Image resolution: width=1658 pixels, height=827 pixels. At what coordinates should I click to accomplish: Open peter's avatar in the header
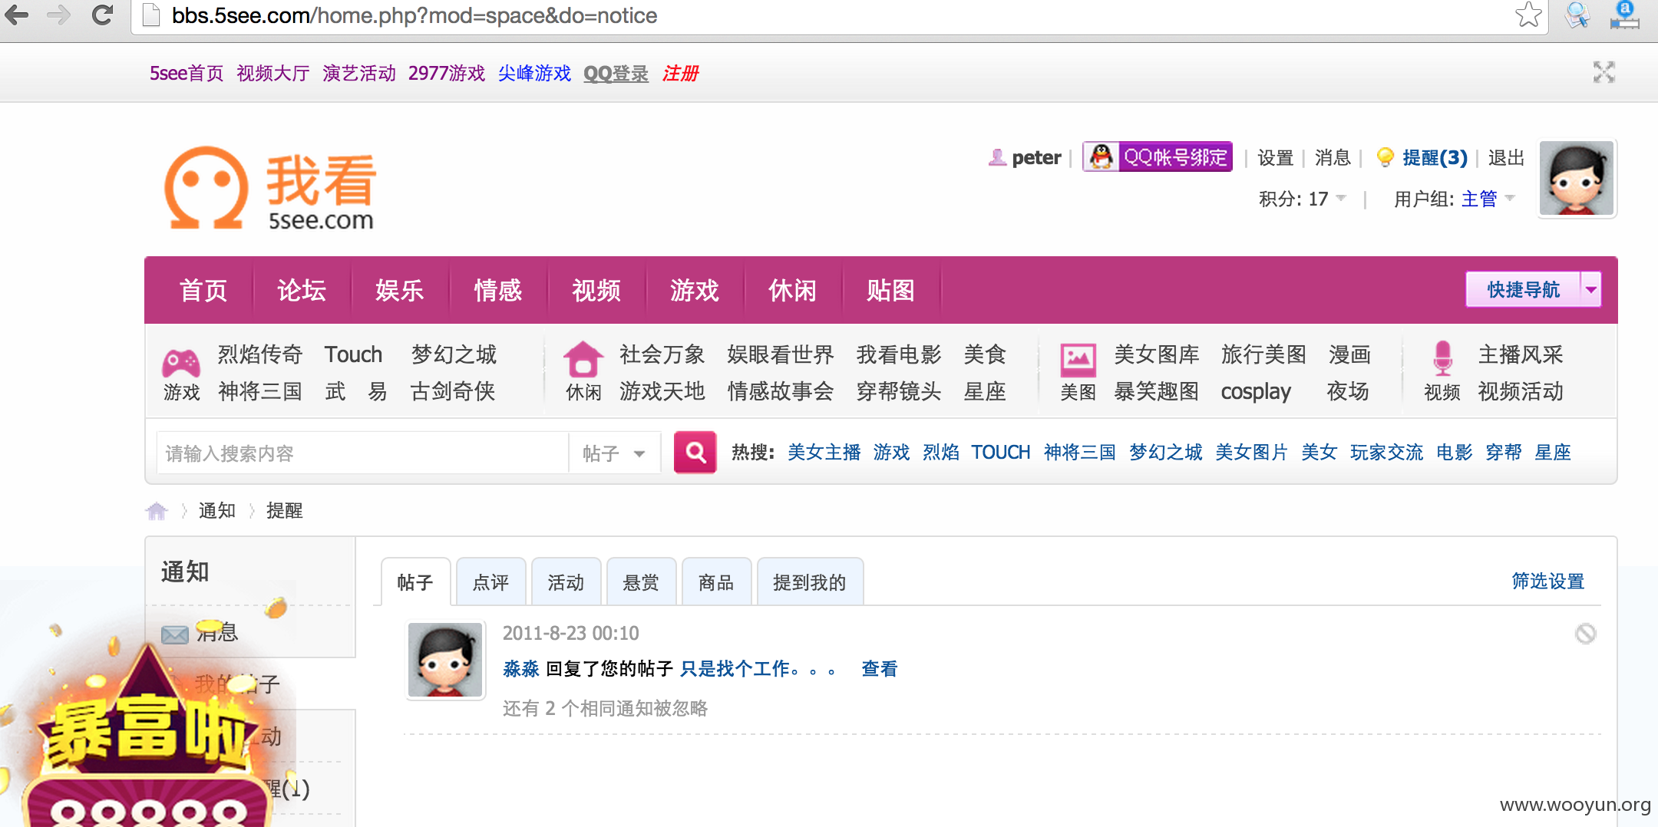[x=1577, y=179]
